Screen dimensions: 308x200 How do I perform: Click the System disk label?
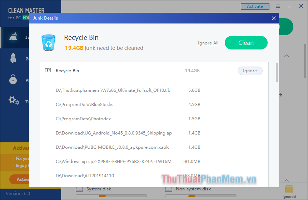pyautogui.click(x=99, y=189)
